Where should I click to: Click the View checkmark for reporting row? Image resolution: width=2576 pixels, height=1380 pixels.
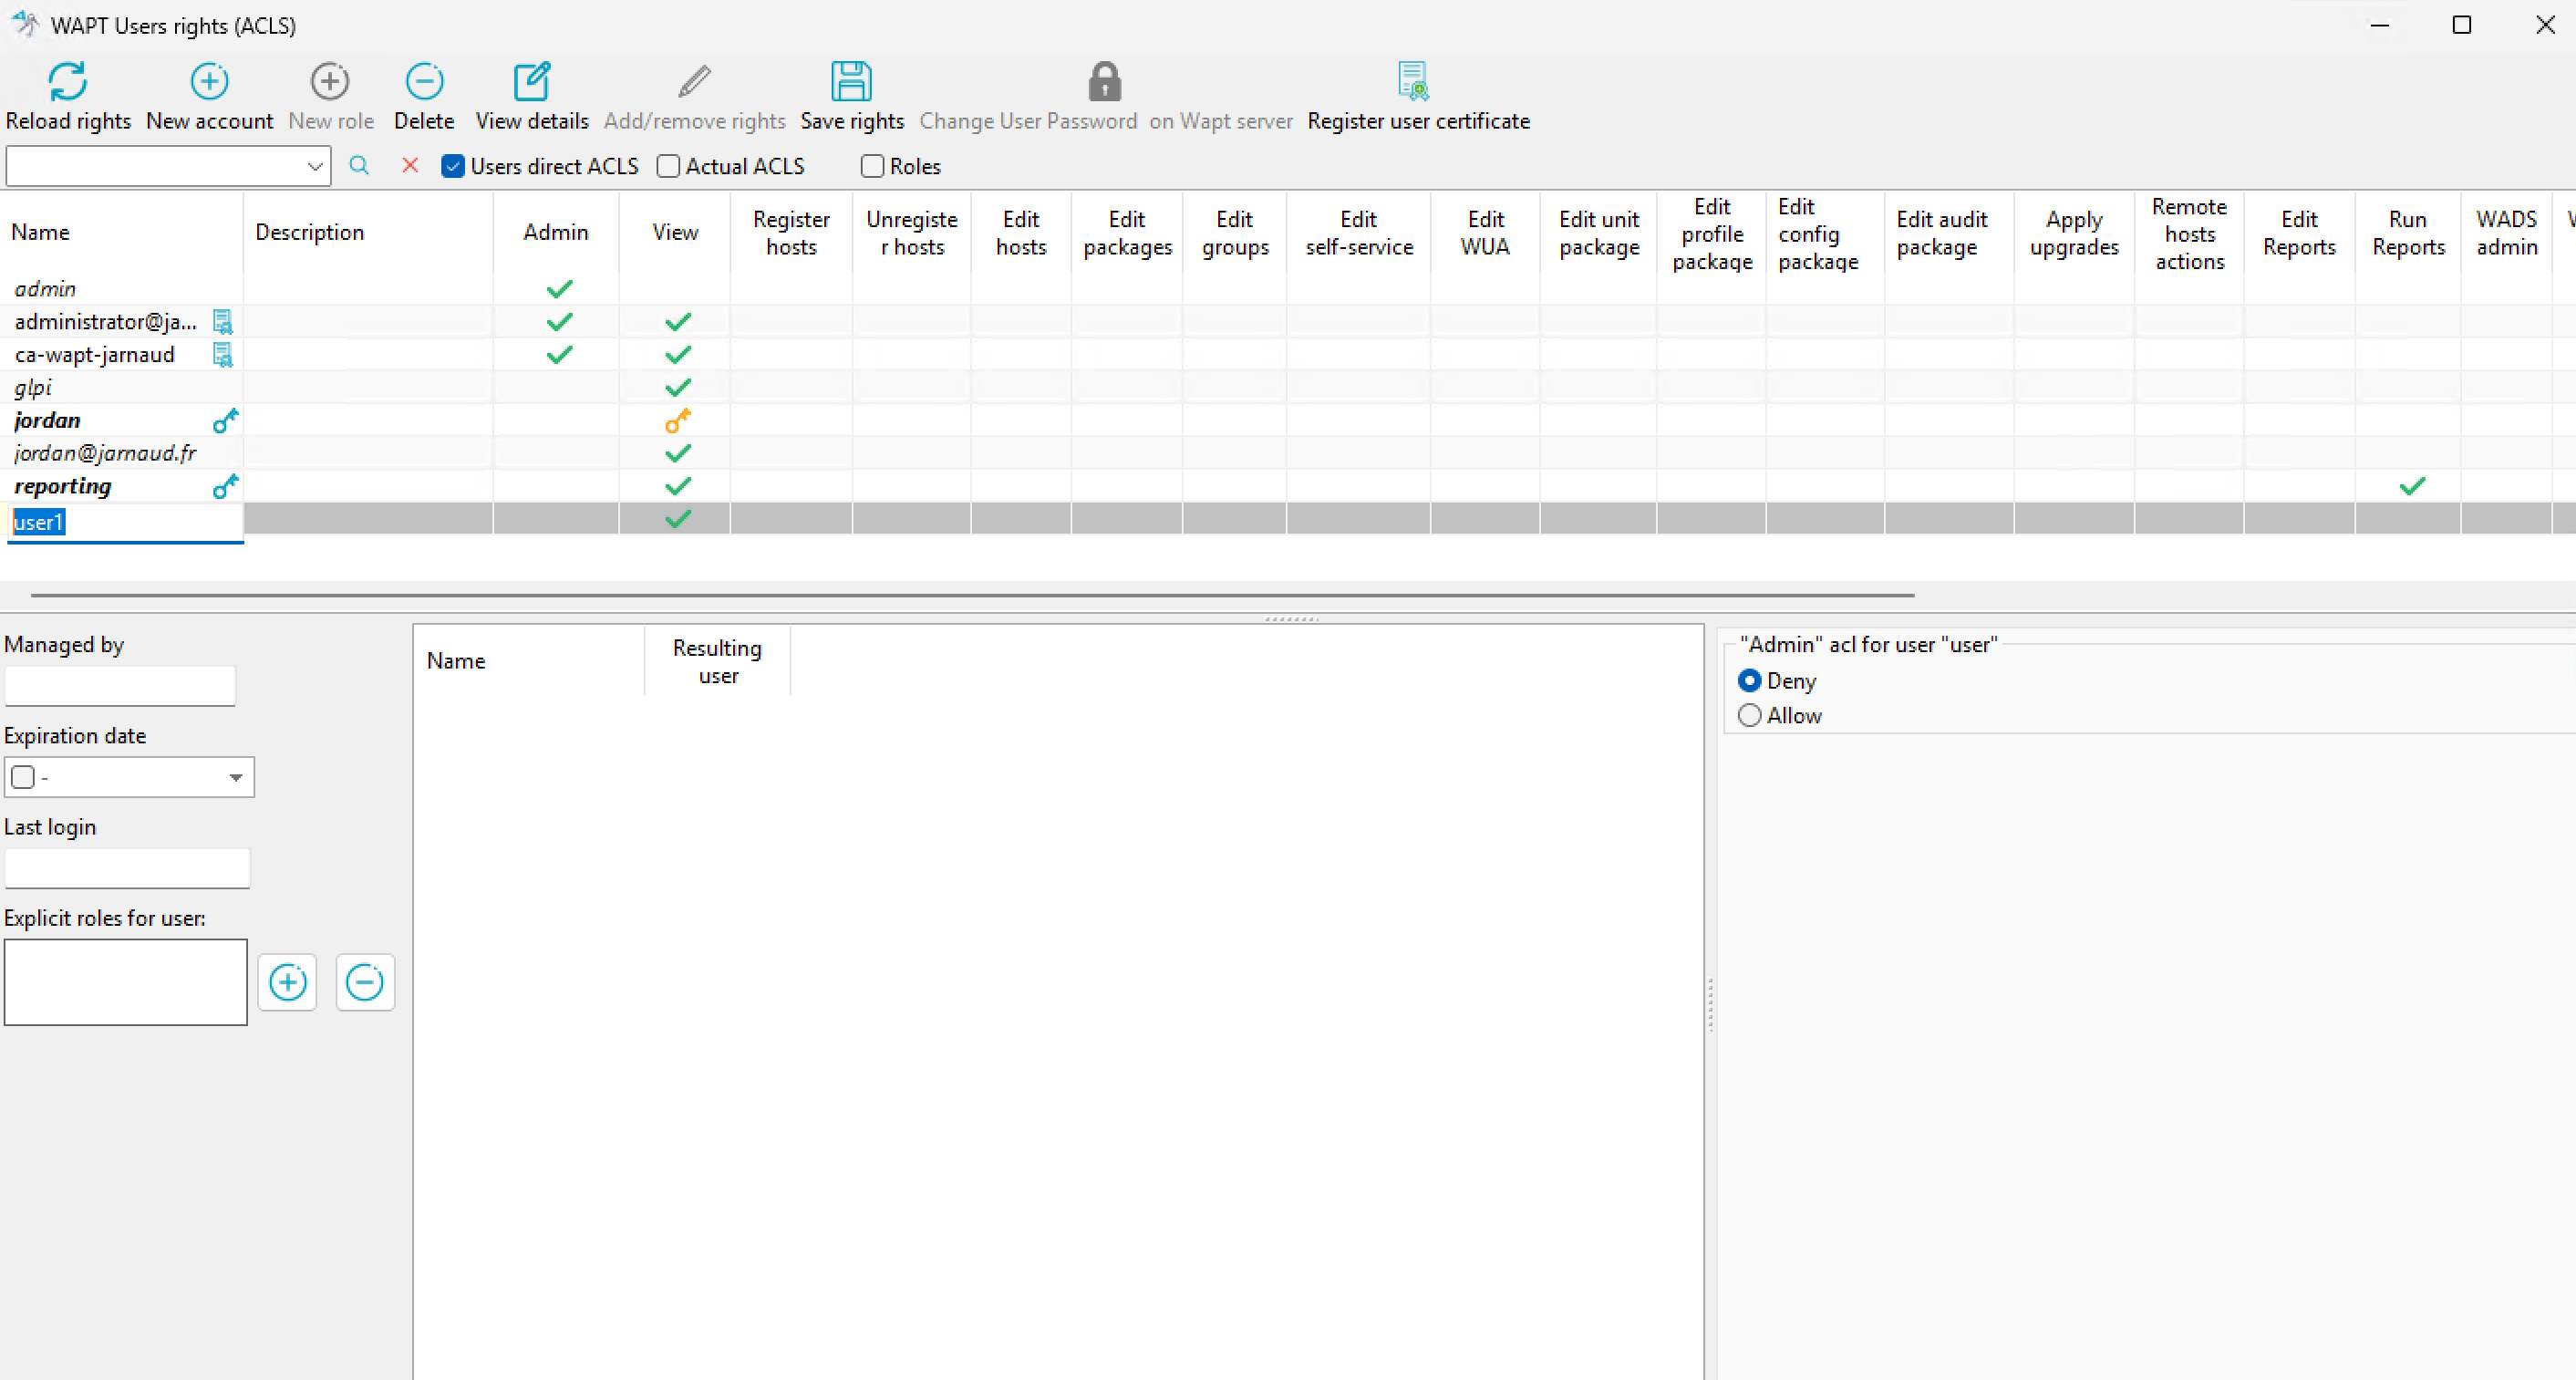click(x=678, y=487)
